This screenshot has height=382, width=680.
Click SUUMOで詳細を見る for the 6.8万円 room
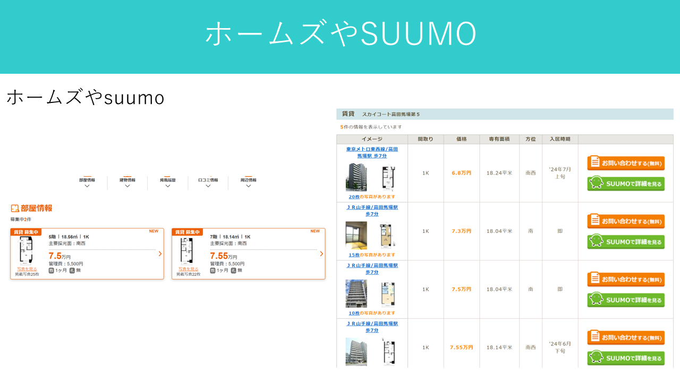pos(626,184)
